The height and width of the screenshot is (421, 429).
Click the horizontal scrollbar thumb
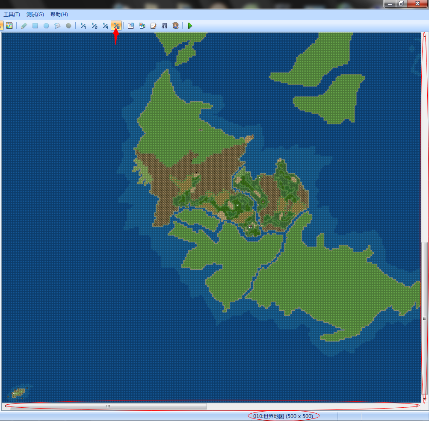(x=108, y=406)
